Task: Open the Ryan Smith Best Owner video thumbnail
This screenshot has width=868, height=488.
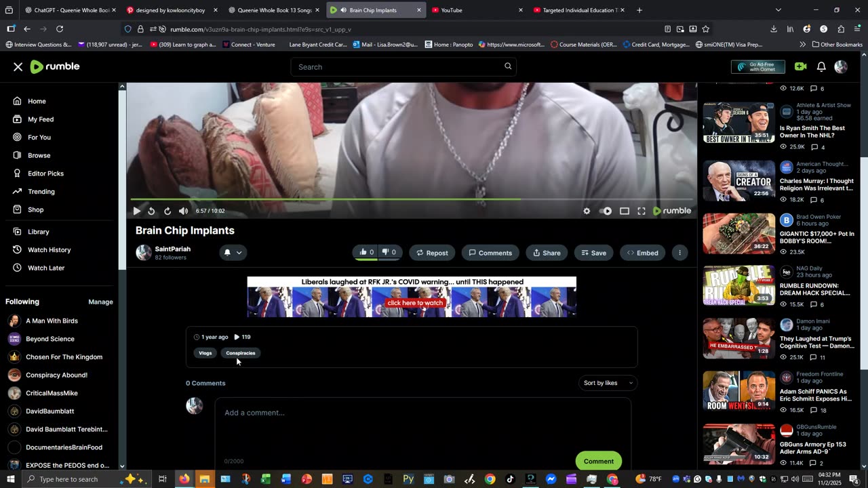Action: [738, 123]
